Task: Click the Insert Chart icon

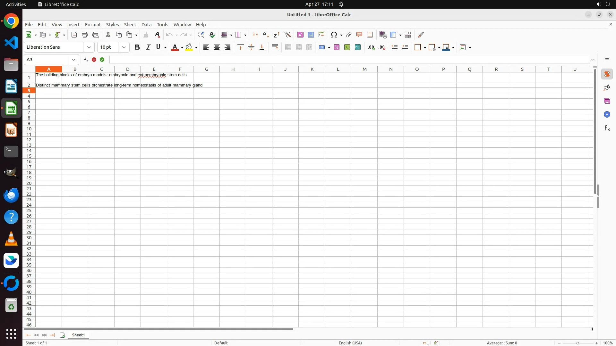Action: [311, 35]
